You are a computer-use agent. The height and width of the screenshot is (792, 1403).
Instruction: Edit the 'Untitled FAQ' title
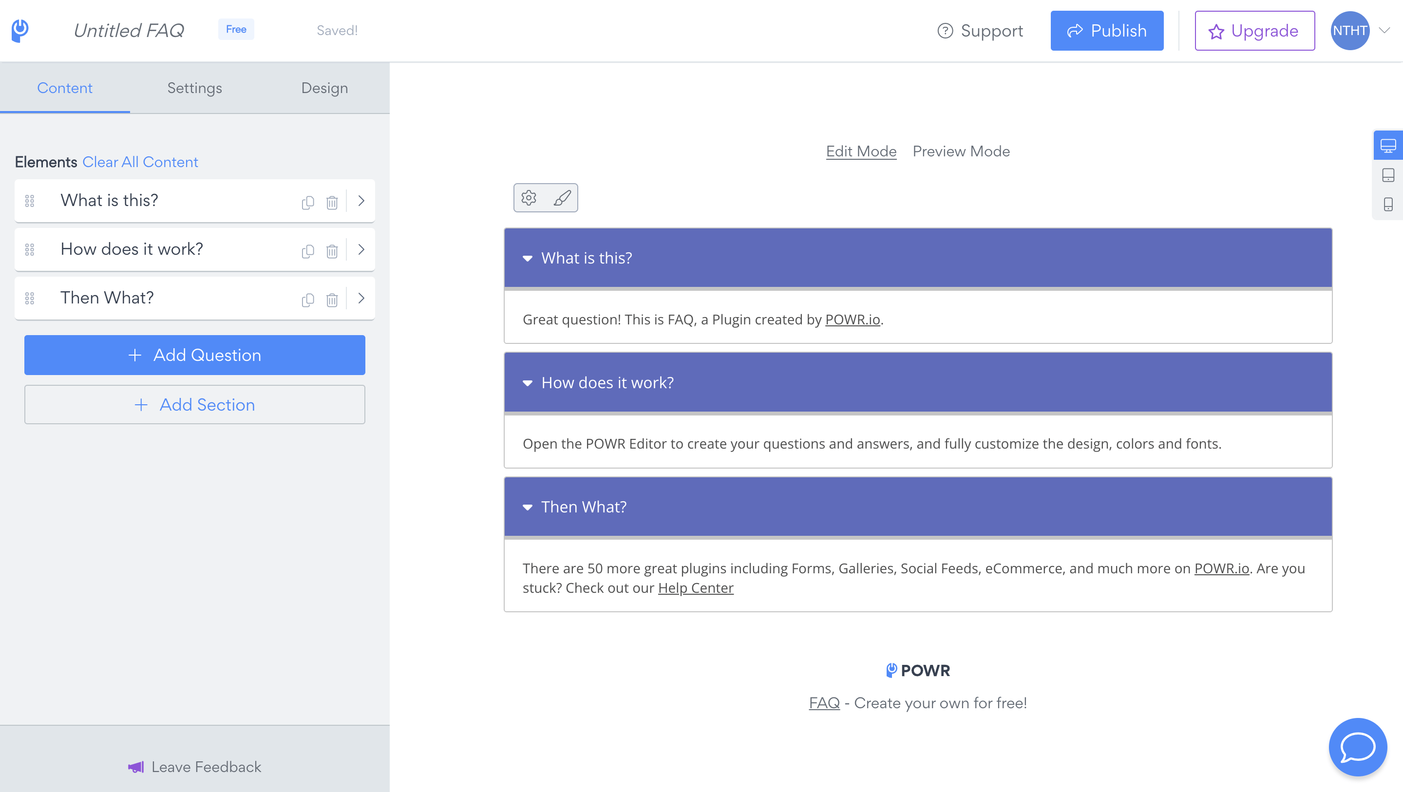129,31
